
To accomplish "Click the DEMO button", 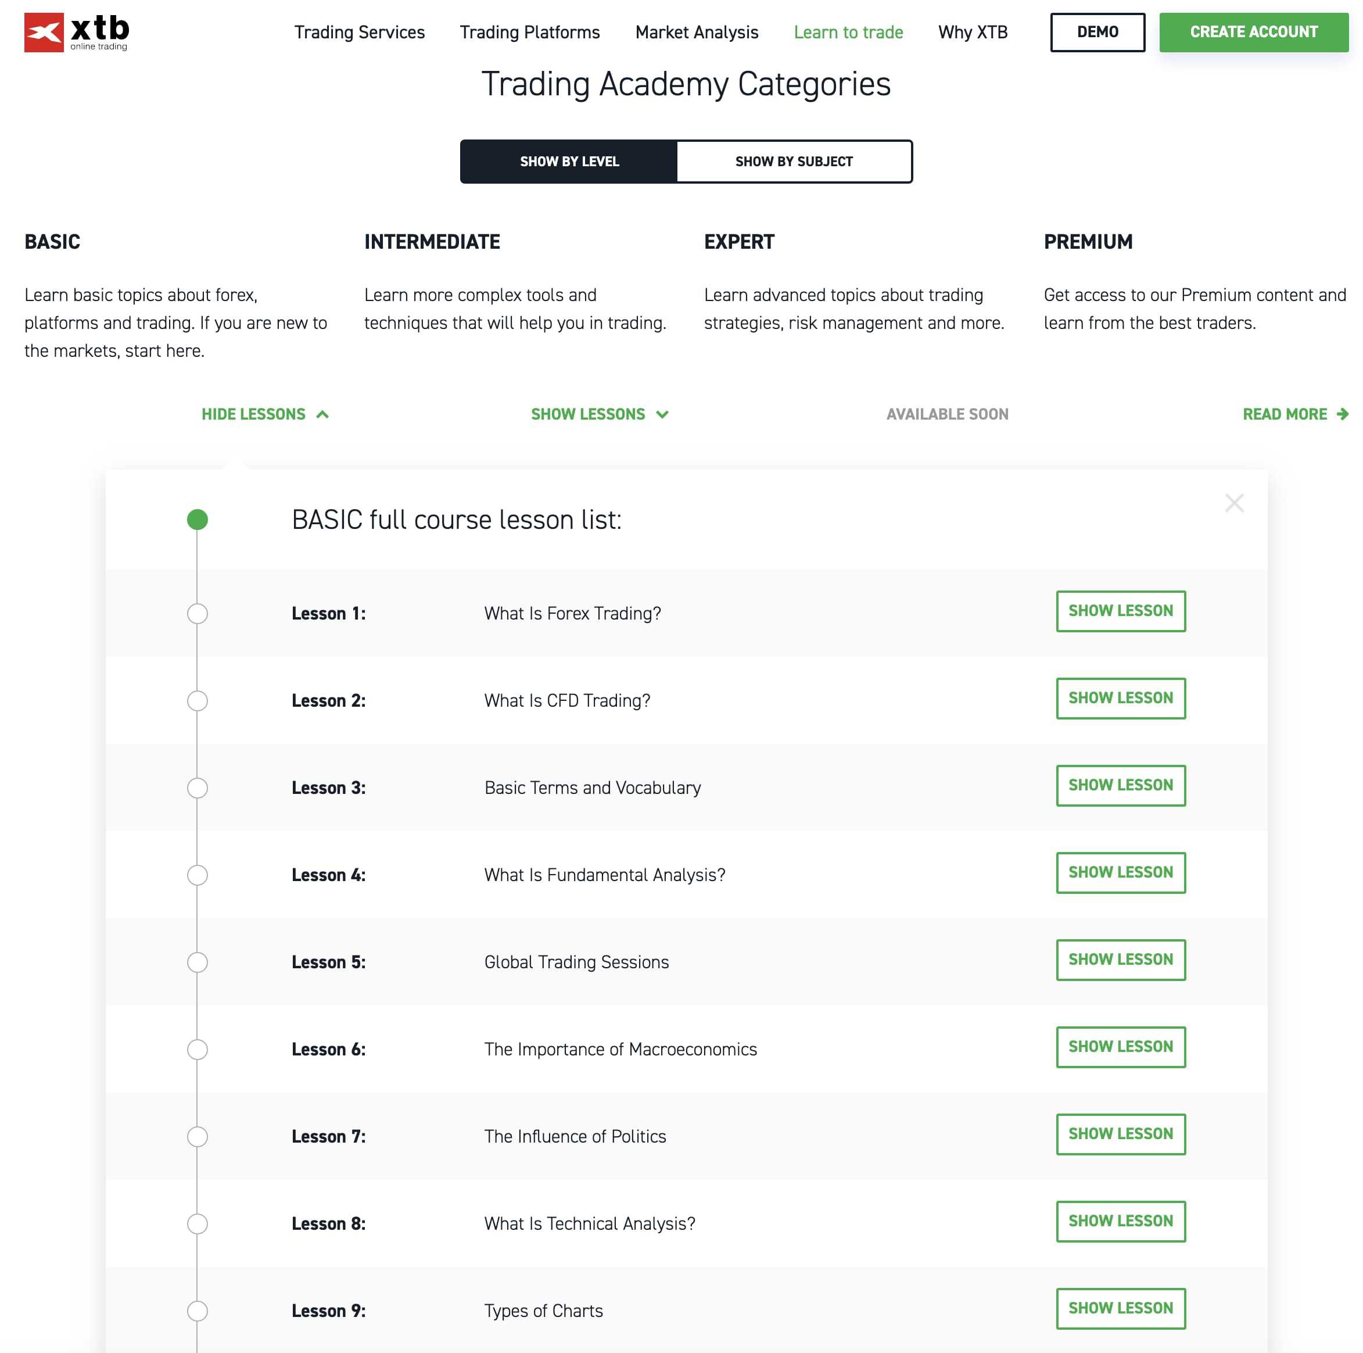I will [1097, 33].
